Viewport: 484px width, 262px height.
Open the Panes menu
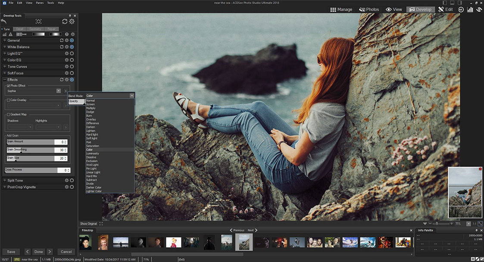point(41,2)
